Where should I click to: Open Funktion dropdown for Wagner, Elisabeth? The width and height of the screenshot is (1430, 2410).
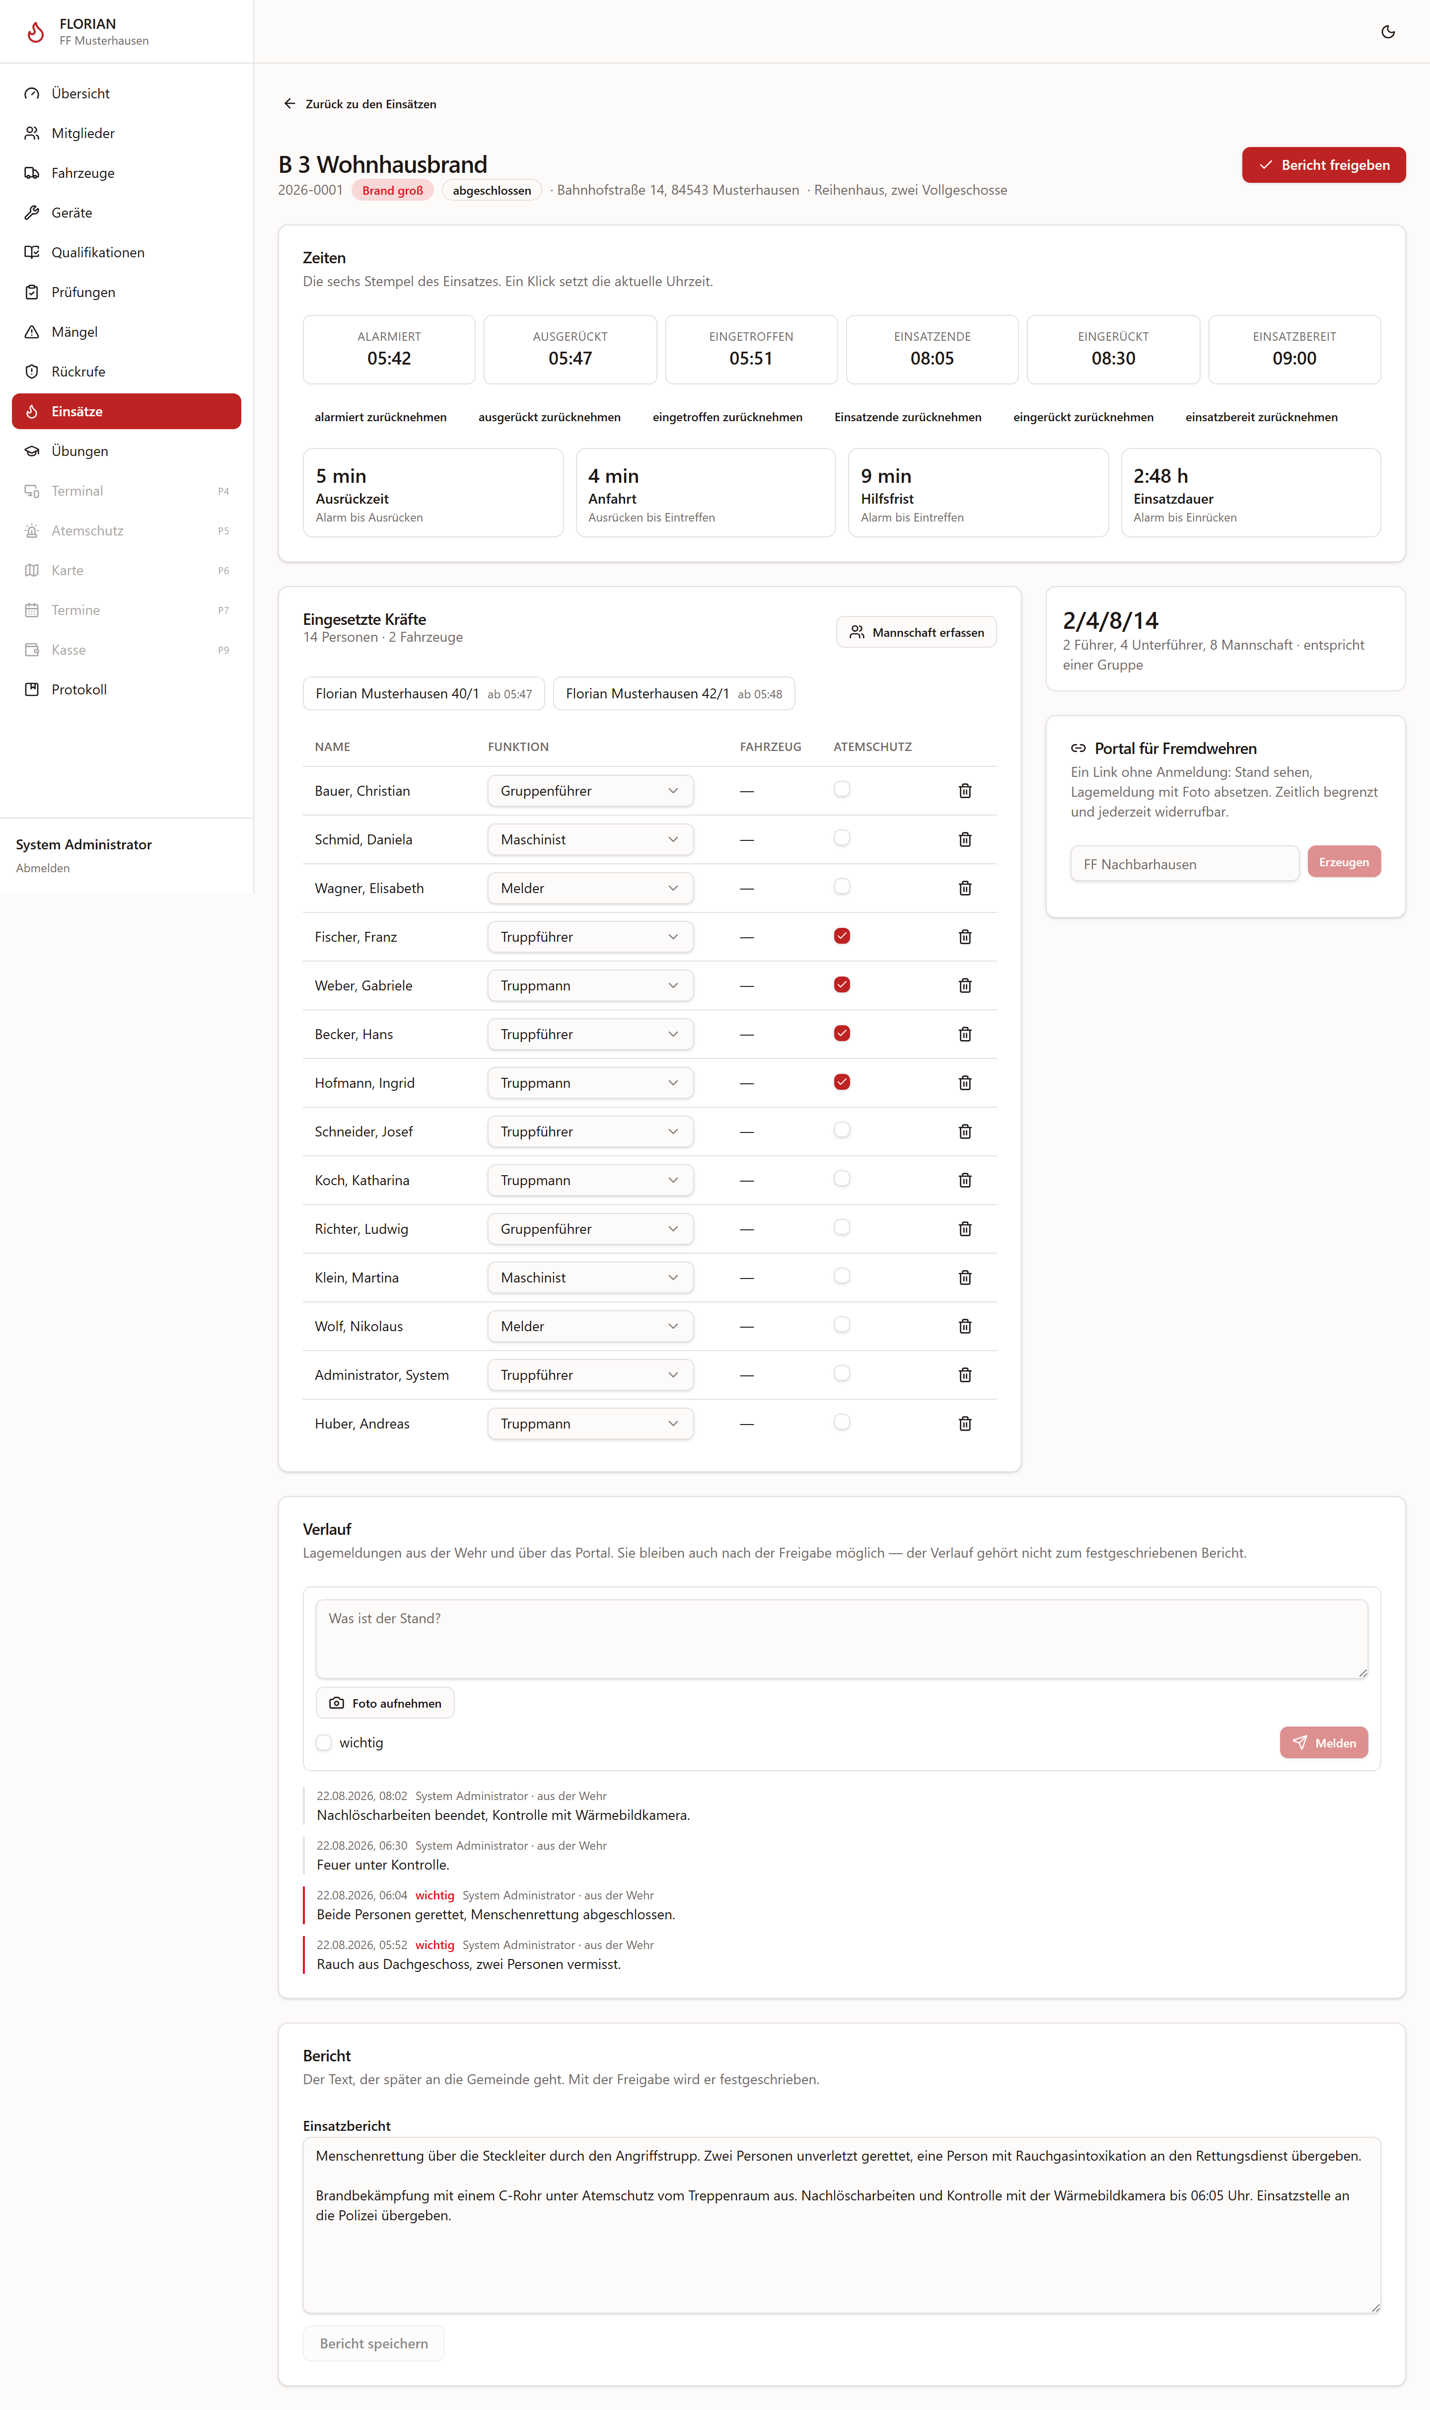(590, 888)
